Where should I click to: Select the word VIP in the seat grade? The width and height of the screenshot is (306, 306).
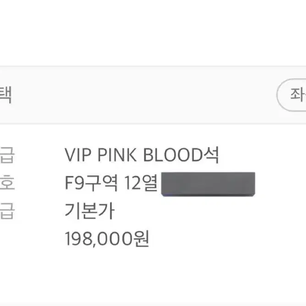point(78,155)
